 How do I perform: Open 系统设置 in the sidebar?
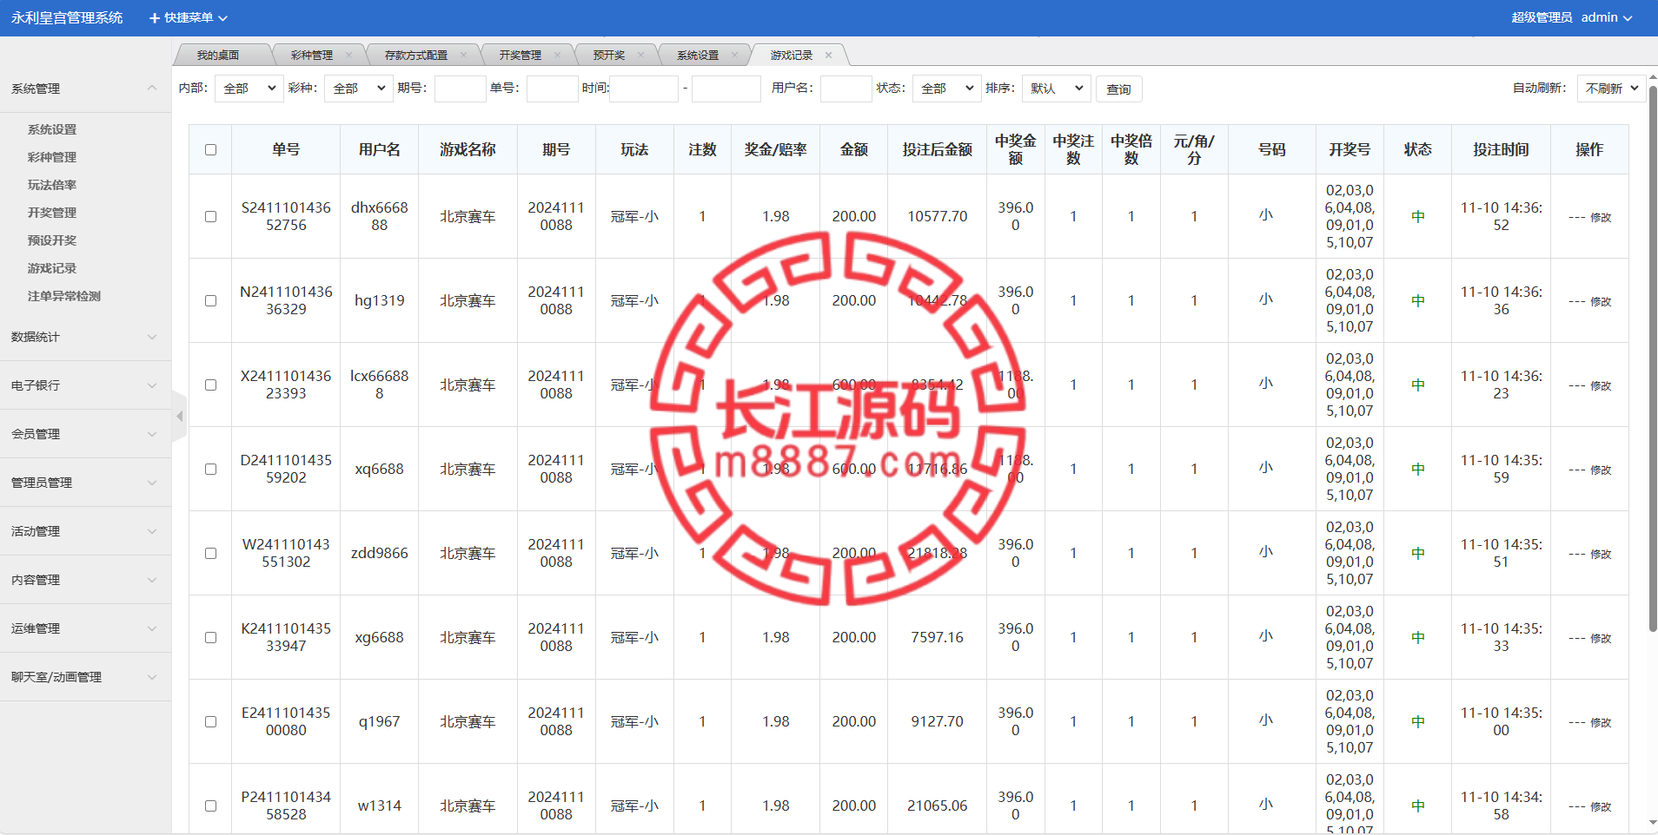52,129
